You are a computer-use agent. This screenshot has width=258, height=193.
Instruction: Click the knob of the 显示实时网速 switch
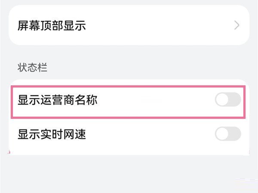pyautogui.click(x=222, y=134)
